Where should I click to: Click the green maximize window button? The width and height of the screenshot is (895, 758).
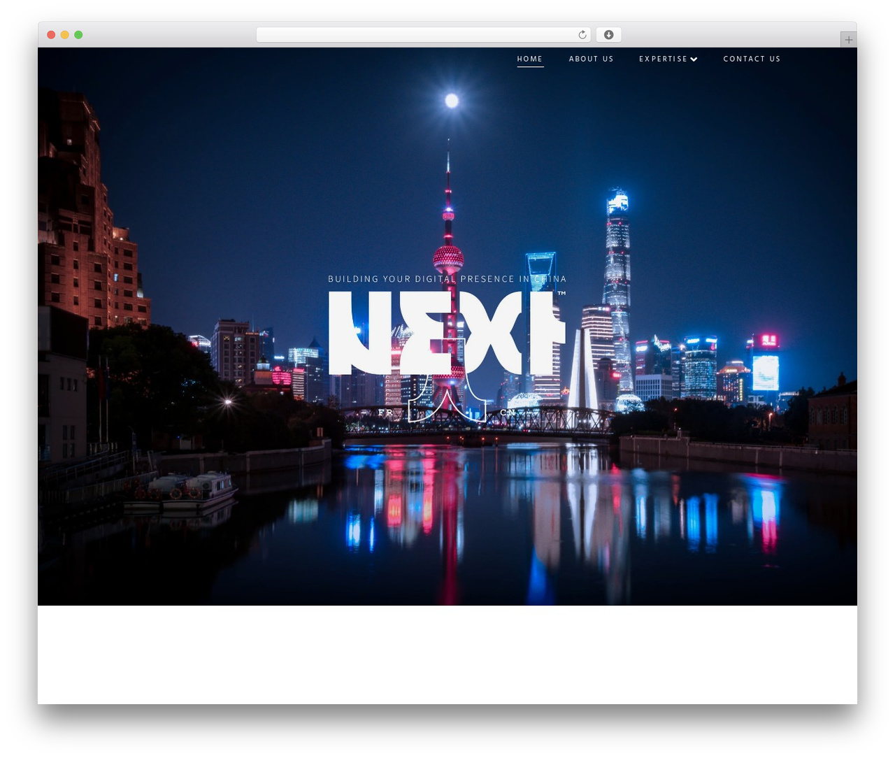pyautogui.click(x=78, y=35)
